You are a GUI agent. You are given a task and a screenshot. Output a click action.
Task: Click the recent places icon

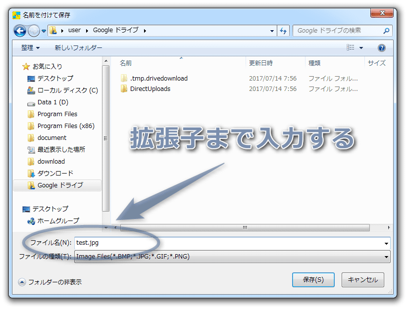click(x=31, y=150)
